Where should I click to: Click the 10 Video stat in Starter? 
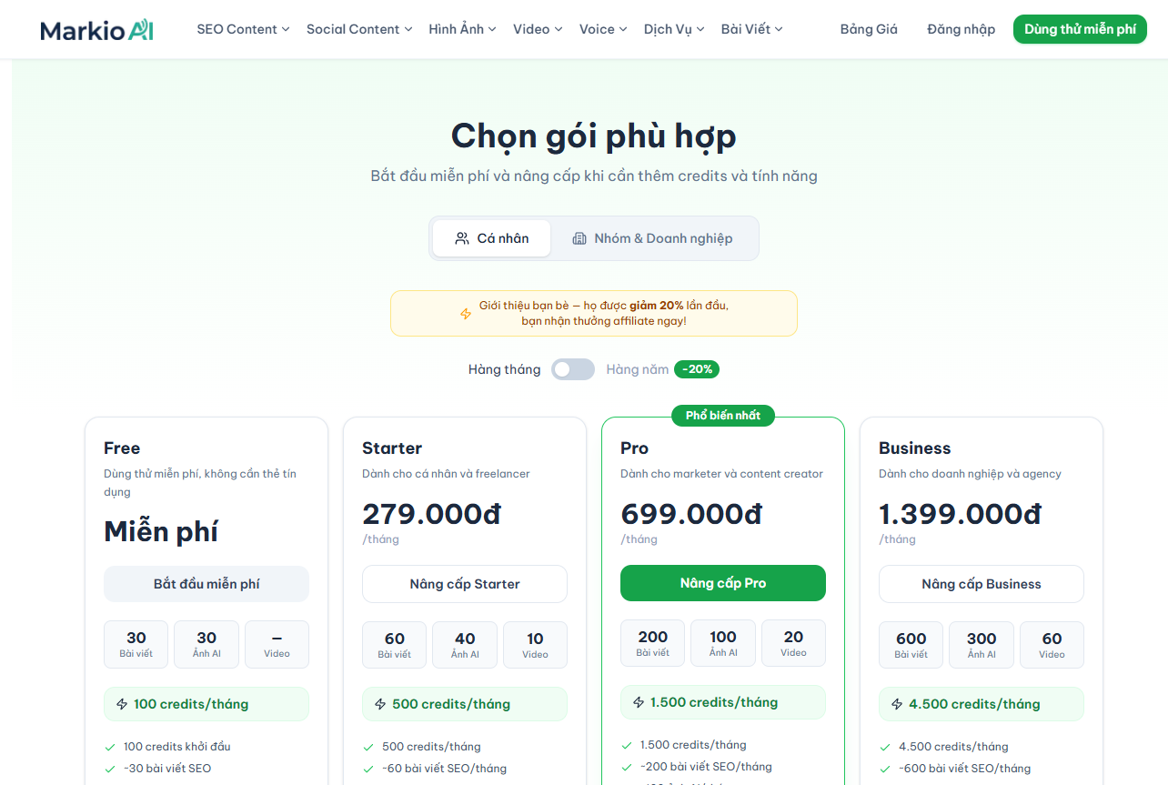point(535,645)
